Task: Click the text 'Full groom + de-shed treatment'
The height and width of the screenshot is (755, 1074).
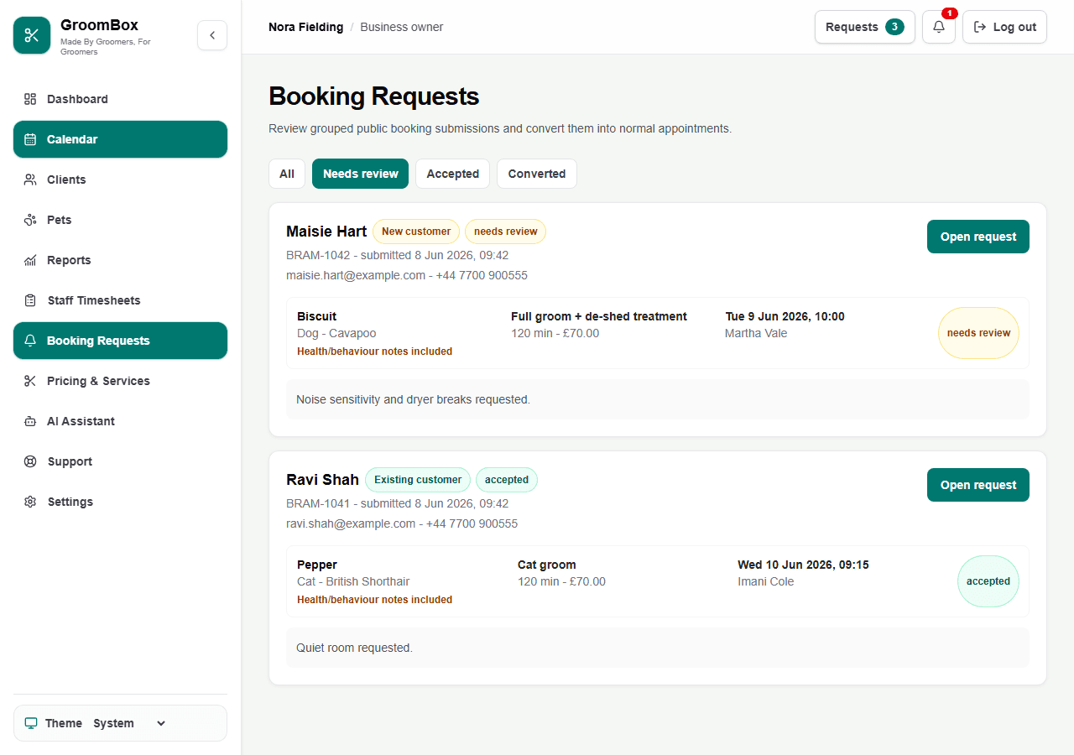Action: click(599, 316)
